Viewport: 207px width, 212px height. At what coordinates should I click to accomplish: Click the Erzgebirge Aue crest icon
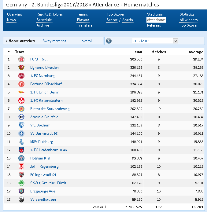point(21,191)
